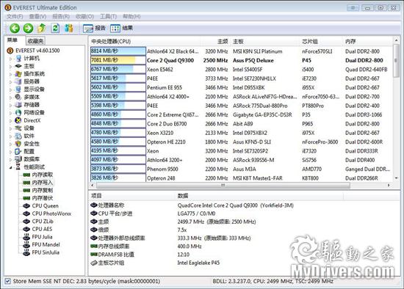Open the 帮助(H) menu
The width and height of the screenshot is (404, 289).
131,17
